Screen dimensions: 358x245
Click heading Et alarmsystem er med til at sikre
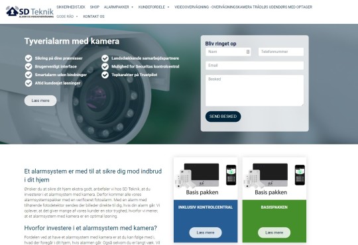pos(93,175)
